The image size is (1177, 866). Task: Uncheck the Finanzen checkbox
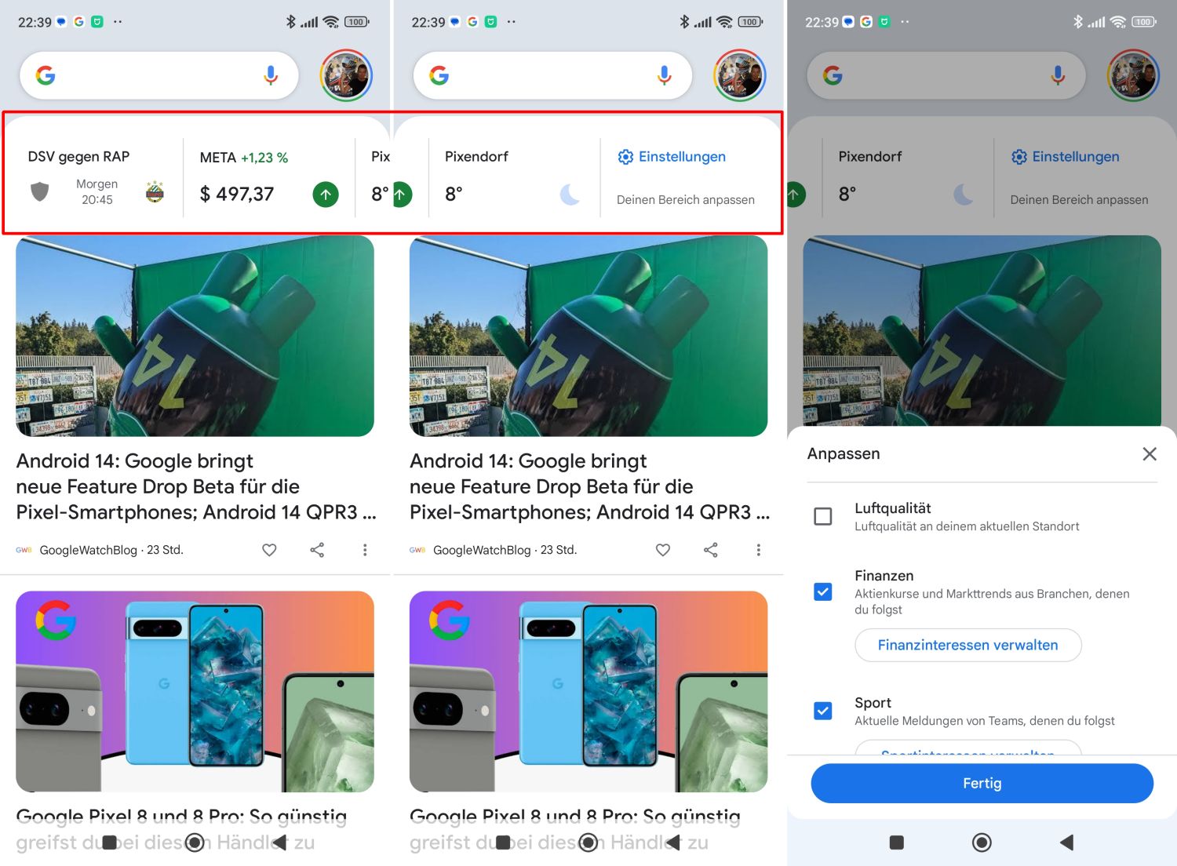[x=823, y=591]
